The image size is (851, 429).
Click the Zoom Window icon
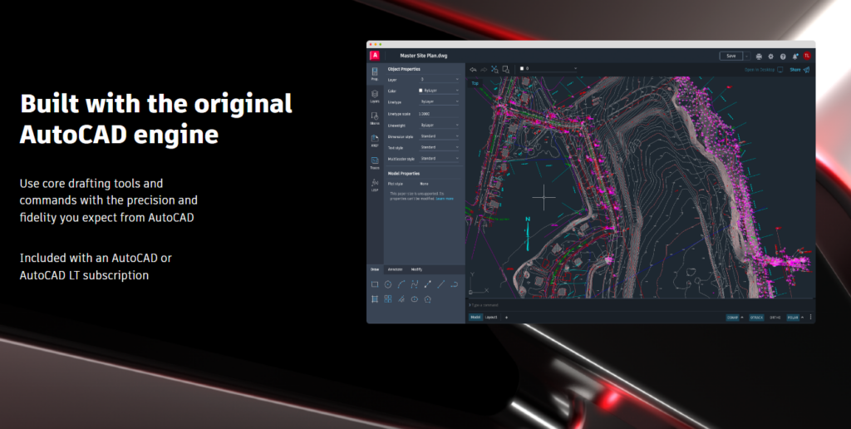505,70
